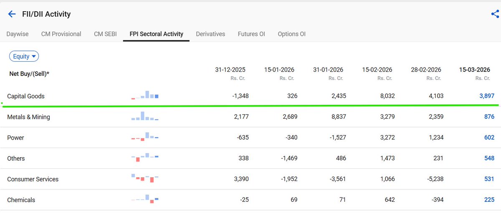Click Chemicals value 642
Image resolution: width=501 pixels, height=213 pixels.
click(x=390, y=200)
